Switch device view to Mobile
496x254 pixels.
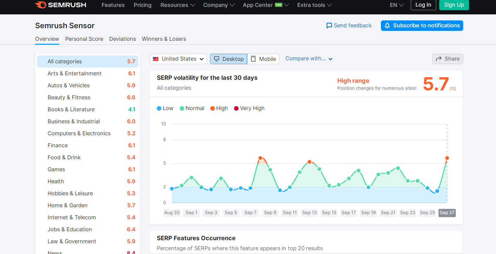tap(263, 59)
